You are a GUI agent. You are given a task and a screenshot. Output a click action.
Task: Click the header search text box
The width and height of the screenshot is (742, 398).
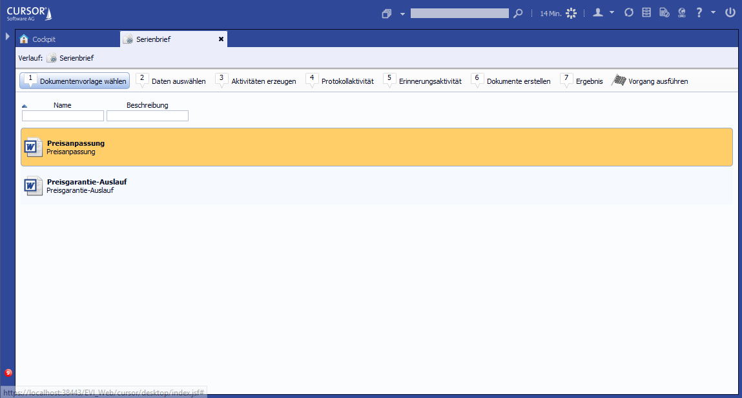pos(459,13)
